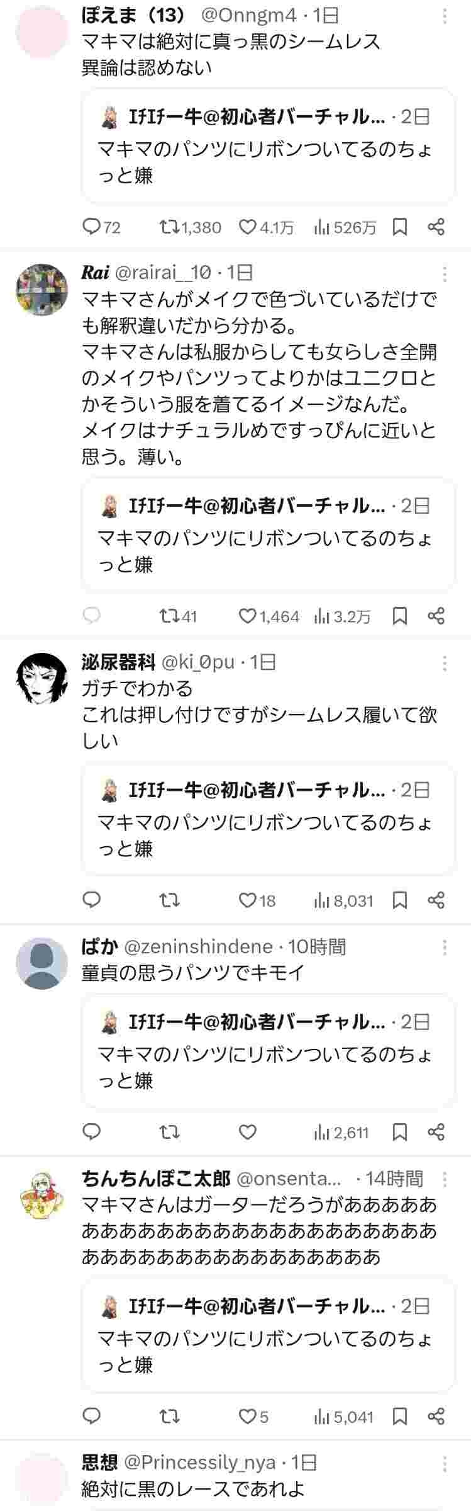
Task: Reply to 泌尿器科's tweet
Action: pyautogui.click(x=92, y=900)
